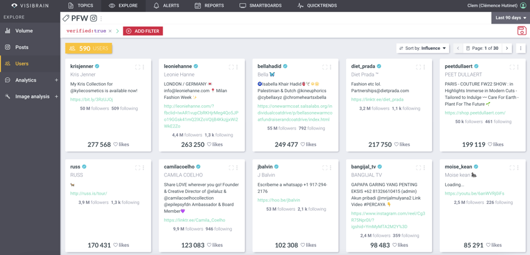Screen dimensions: 530x255
Task: Expand the camilacoelho card
Action: tap(231, 168)
